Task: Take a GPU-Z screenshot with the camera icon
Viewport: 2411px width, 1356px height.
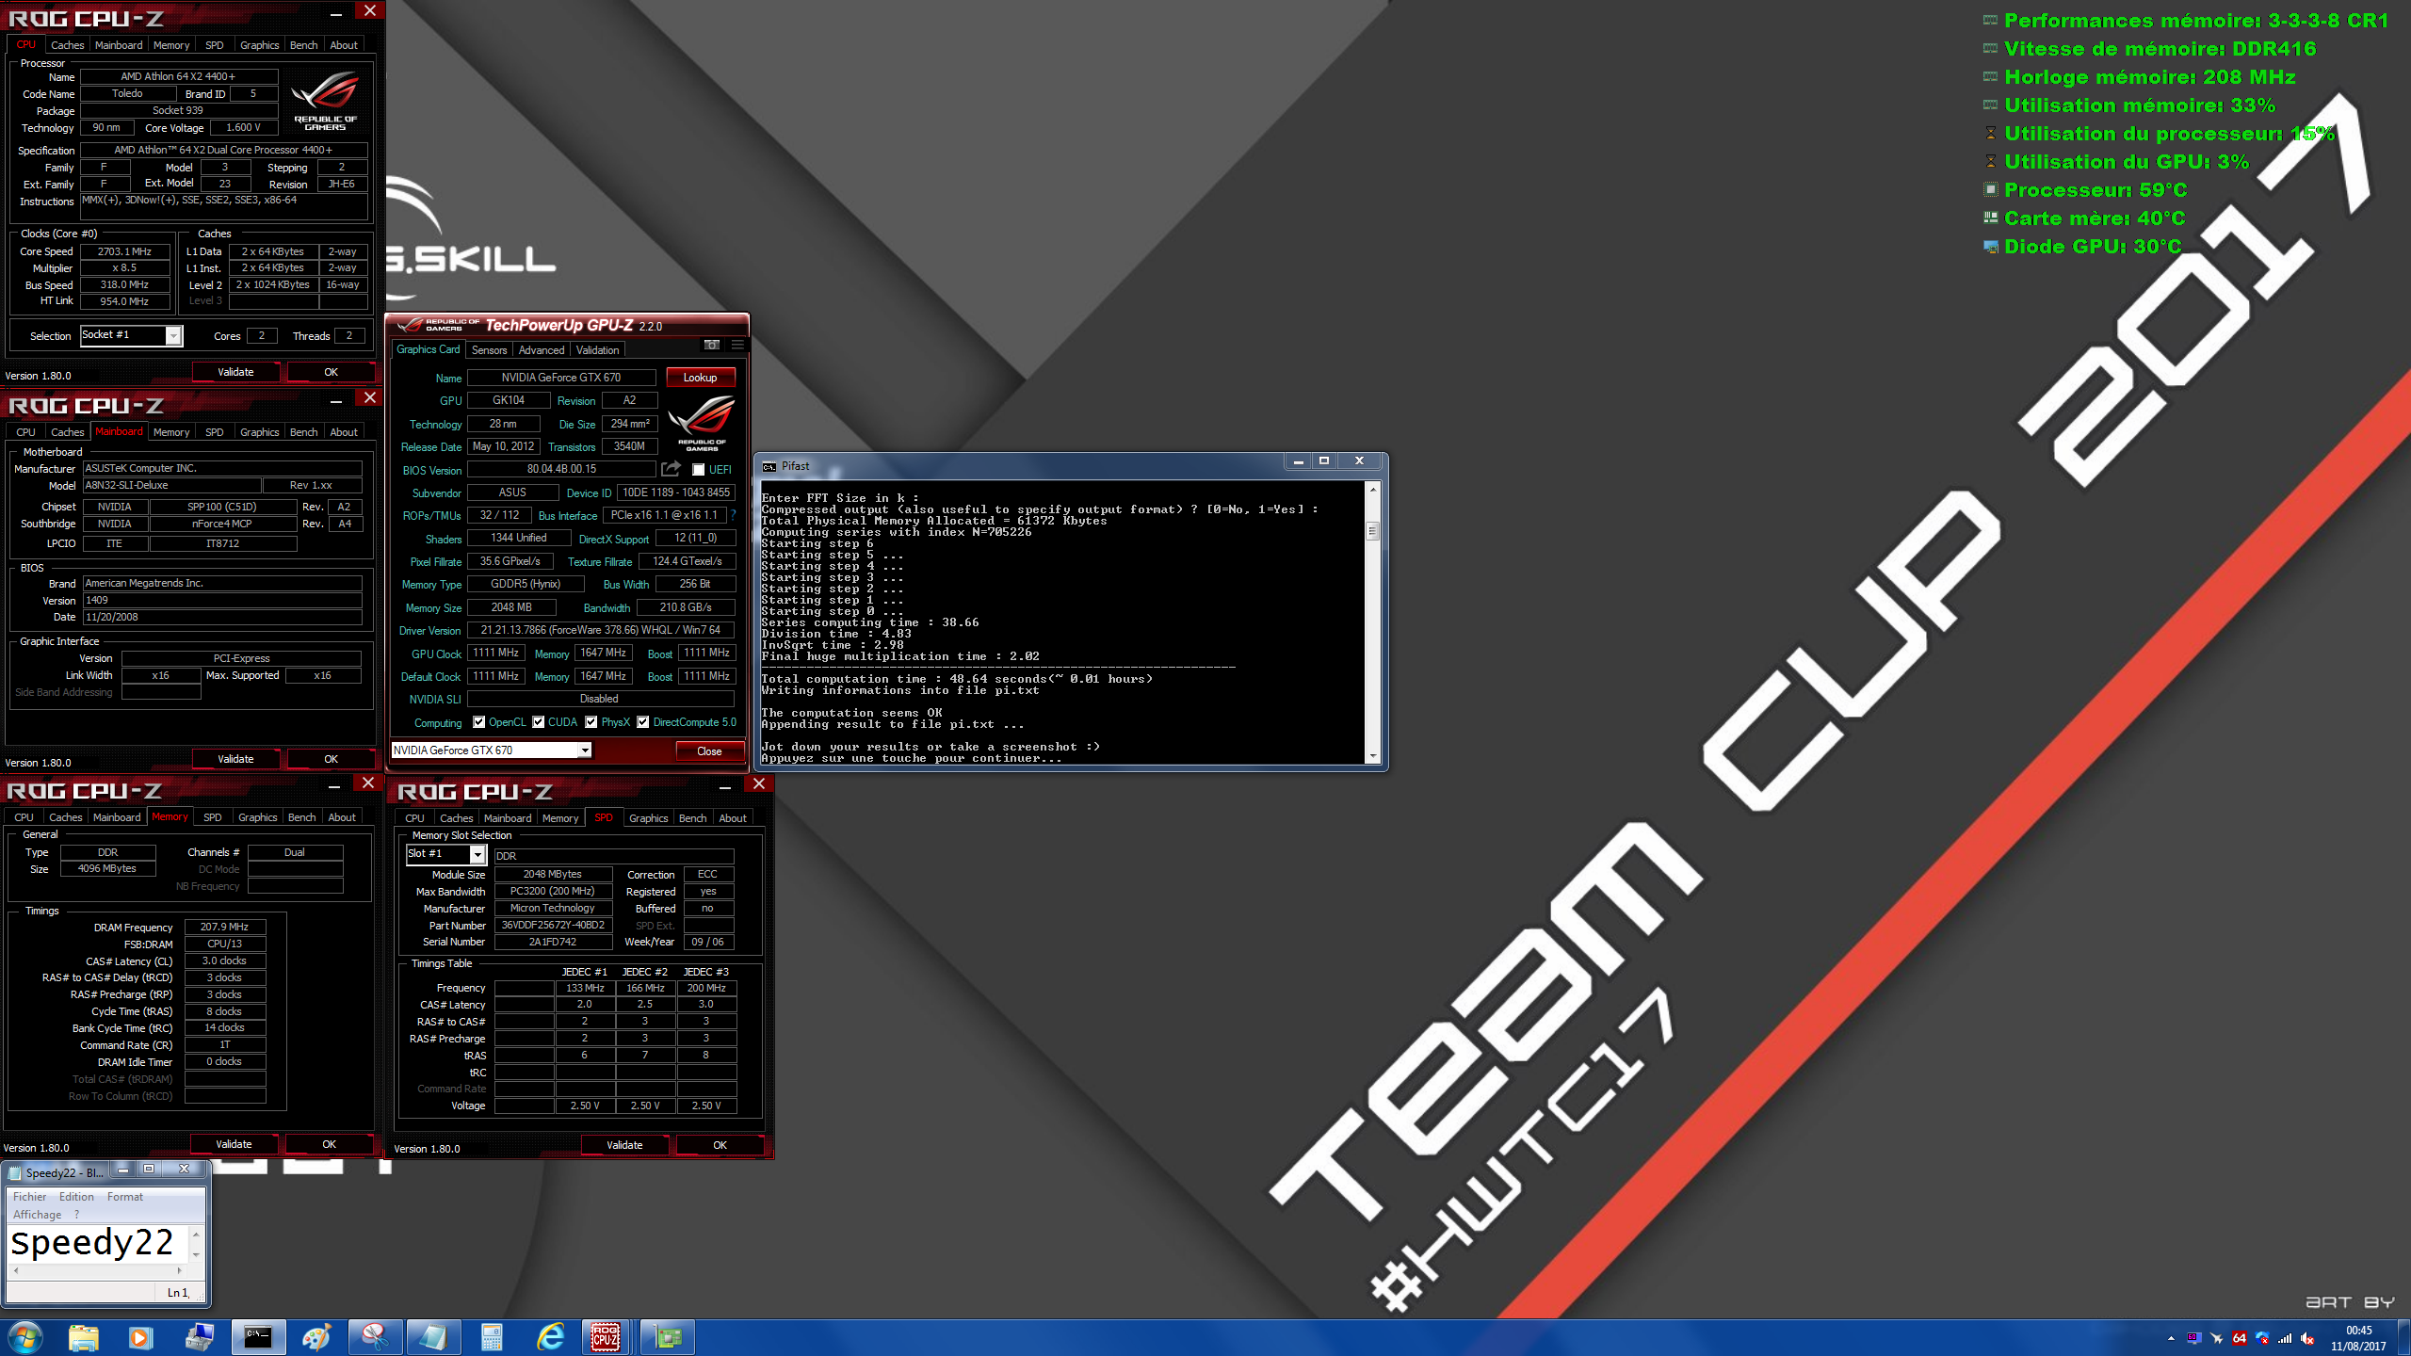Action: (712, 345)
